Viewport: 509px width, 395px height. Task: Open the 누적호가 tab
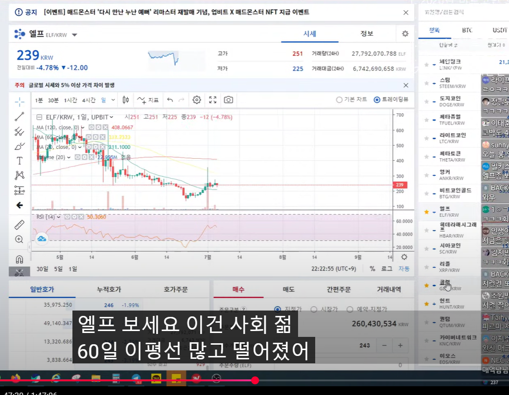pos(109,289)
